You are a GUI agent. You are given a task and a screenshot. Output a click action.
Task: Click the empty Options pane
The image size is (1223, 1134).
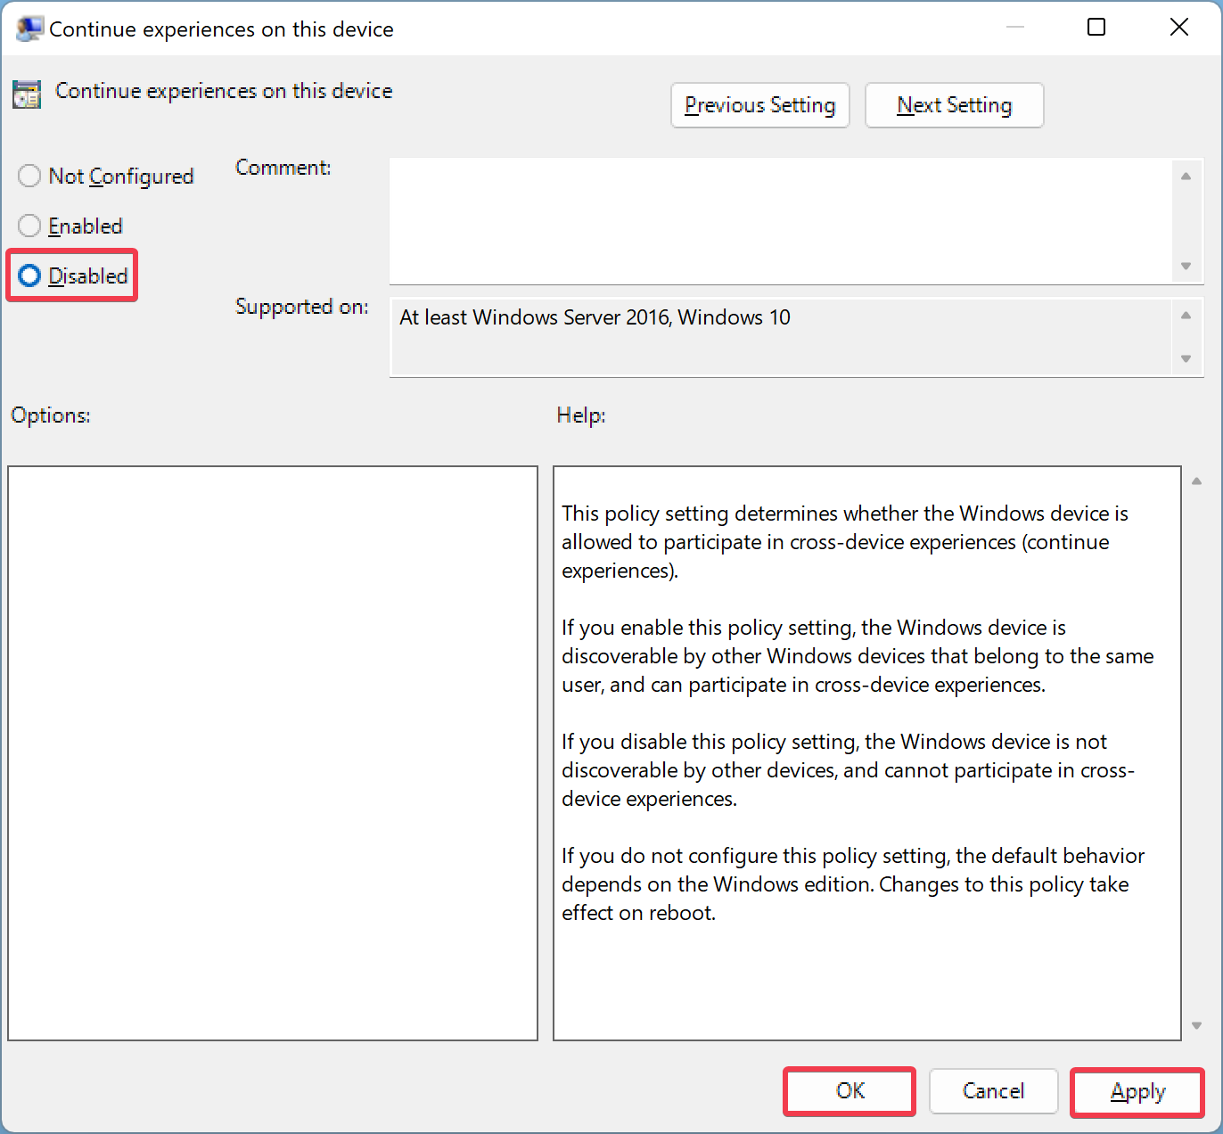click(x=273, y=753)
